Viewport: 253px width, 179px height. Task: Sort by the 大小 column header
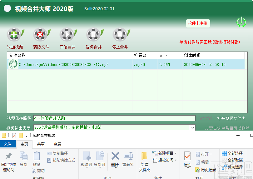coord(169,56)
